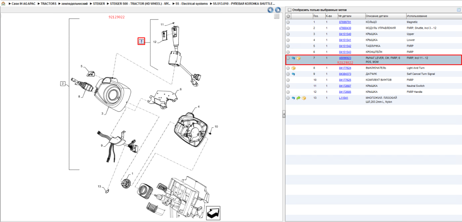Click blue arrow icon for ДАТЧИК row

coord(293,74)
